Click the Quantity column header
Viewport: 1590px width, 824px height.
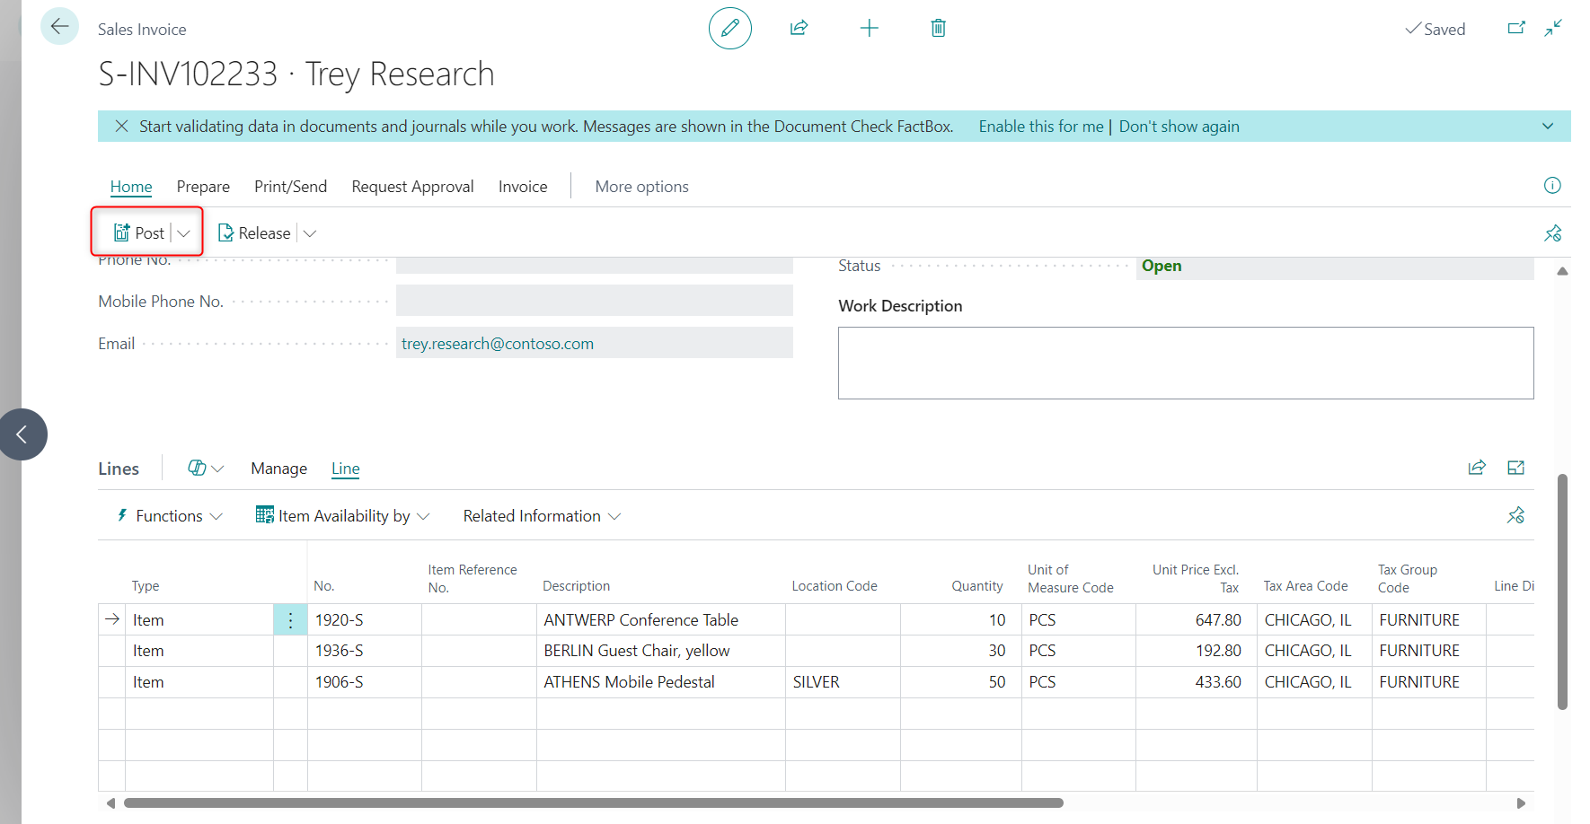977,586
